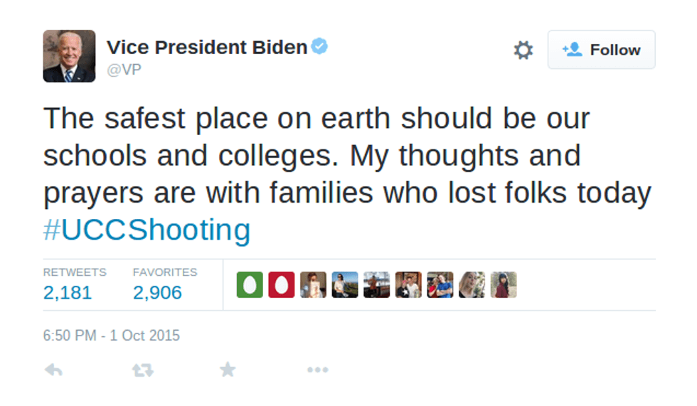
Task: Click the blue verified badge
Action: 320,48
